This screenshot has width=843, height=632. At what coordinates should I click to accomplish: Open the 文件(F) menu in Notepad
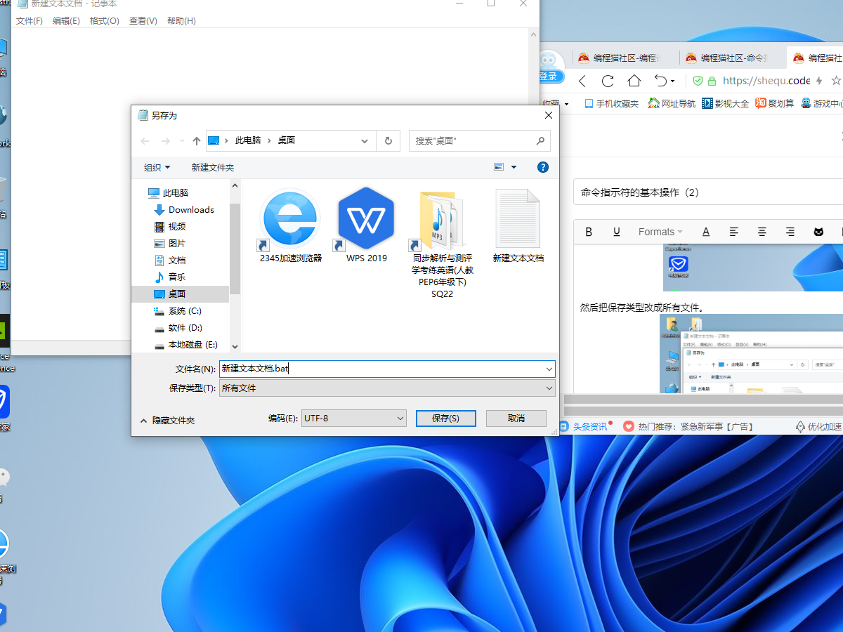(x=30, y=21)
